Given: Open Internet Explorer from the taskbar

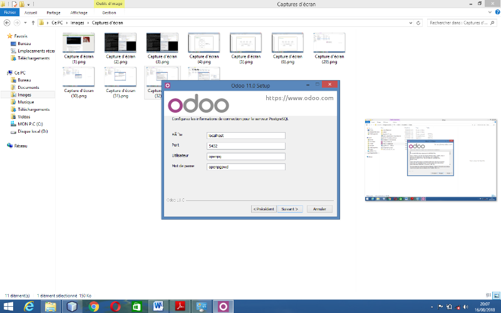Looking at the screenshot, I should click(x=29, y=306).
